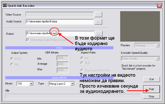Click the Output System label
This screenshot has height=104, width=165.
tap(19, 53)
